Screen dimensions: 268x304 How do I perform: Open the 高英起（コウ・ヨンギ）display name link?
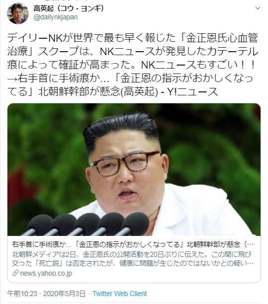pyautogui.click(x=69, y=8)
